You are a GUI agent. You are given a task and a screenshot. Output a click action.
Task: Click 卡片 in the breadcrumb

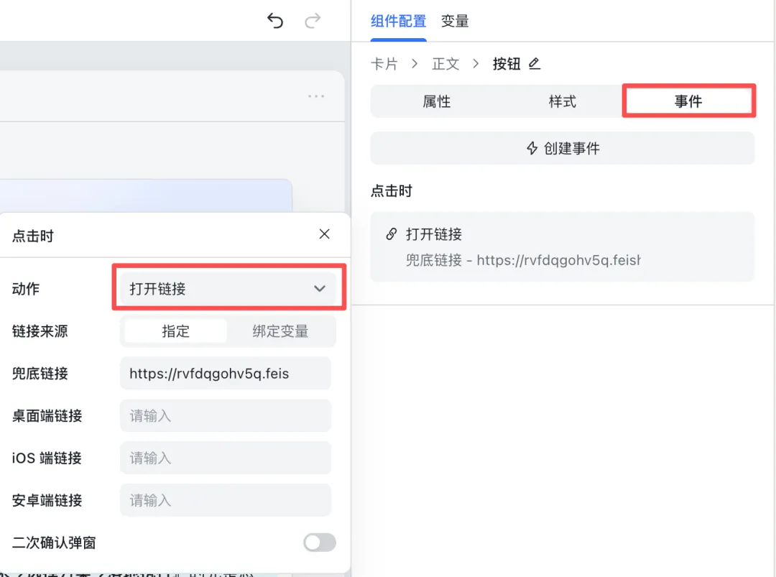(x=384, y=64)
